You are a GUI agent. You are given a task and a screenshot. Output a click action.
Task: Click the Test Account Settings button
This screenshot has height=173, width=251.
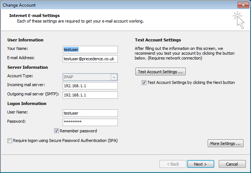click(x=160, y=72)
